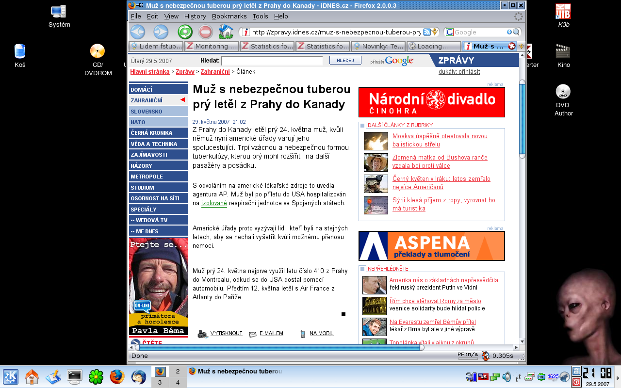Viewport: 621px width, 388px height.
Task: Click the HLEDEJ search button
Action: click(345, 60)
